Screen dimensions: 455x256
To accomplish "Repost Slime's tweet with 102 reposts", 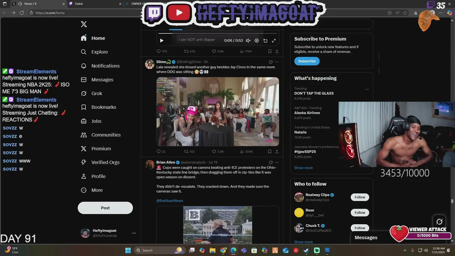I will point(189,151).
